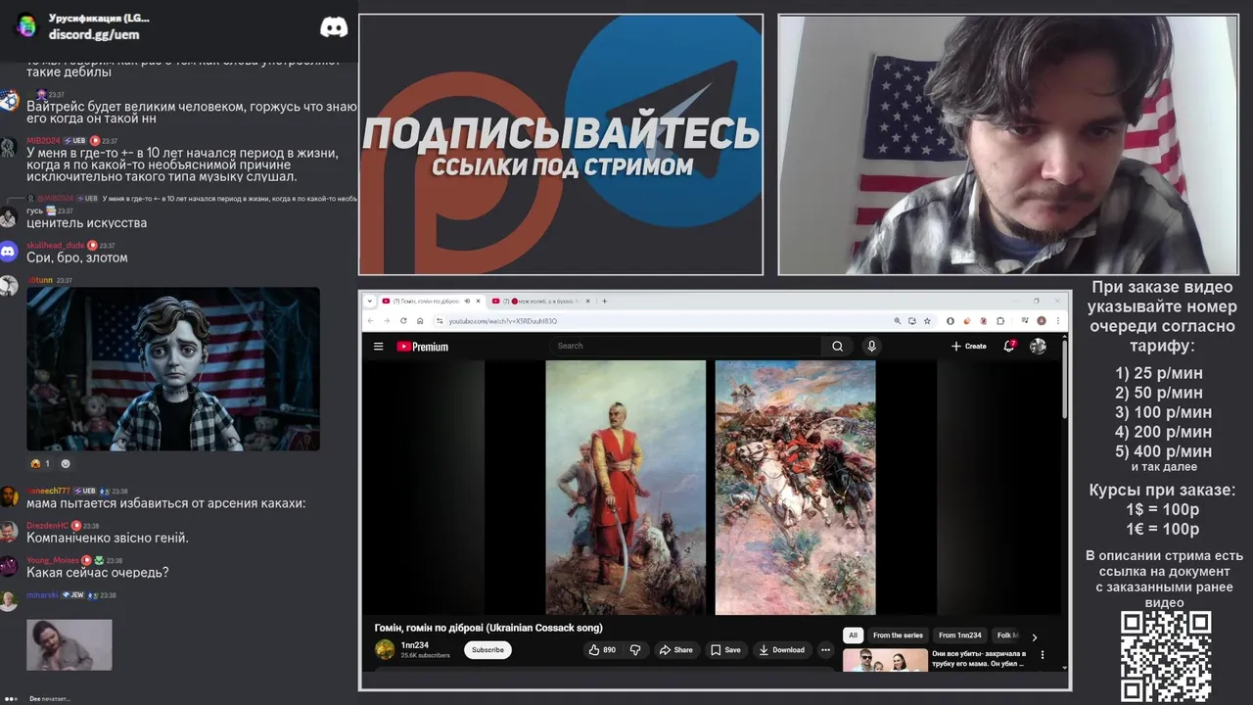Screen dimensions: 1253x705
Task: Open the 1nn234 channel avatar
Action: [385, 649]
